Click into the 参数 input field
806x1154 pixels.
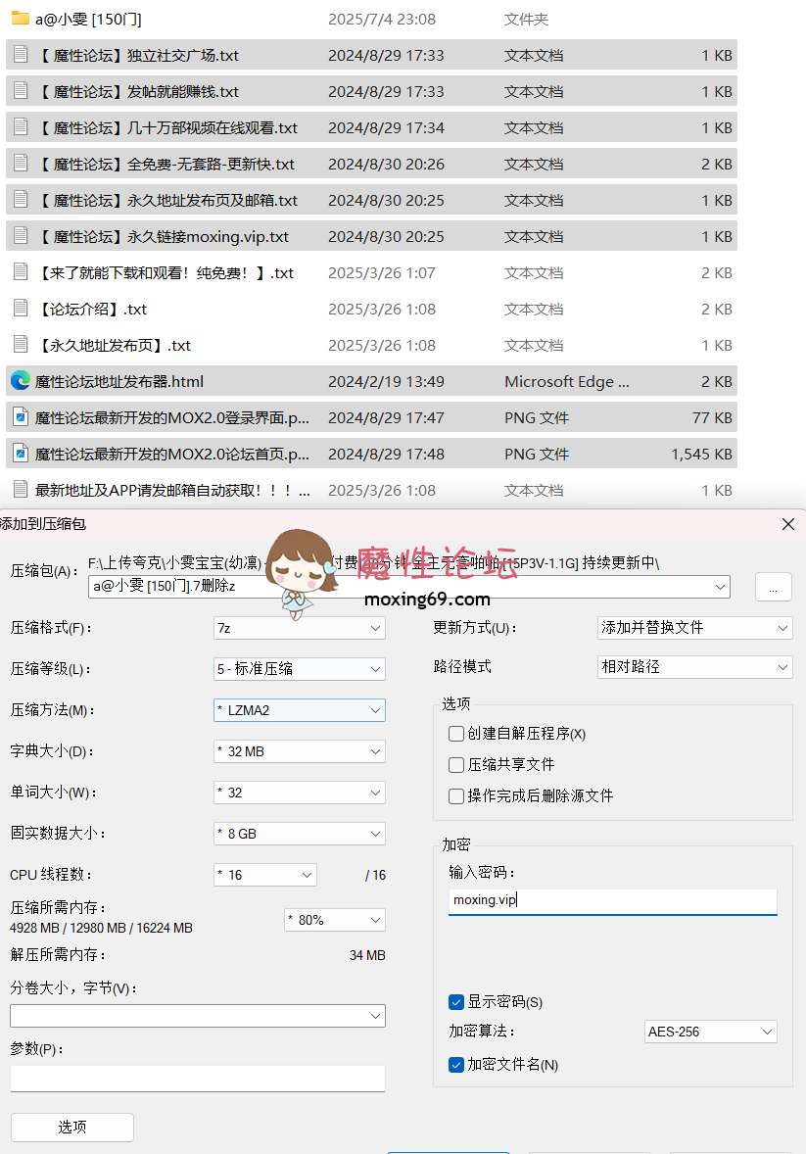click(198, 1079)
